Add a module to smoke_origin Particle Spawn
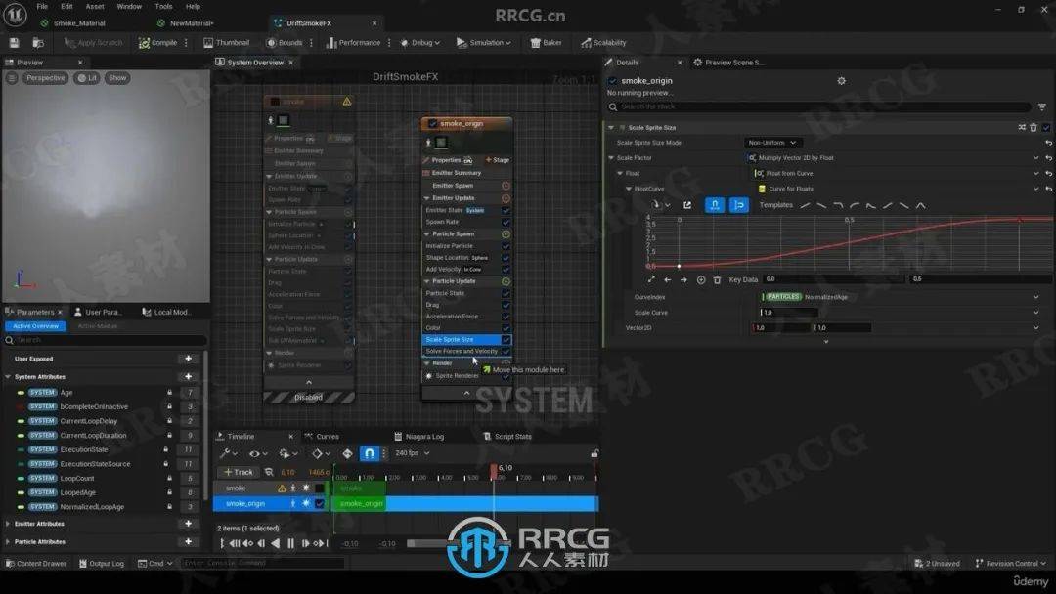The height and width of the screenshot is (594, 1056). click(506, 234)
